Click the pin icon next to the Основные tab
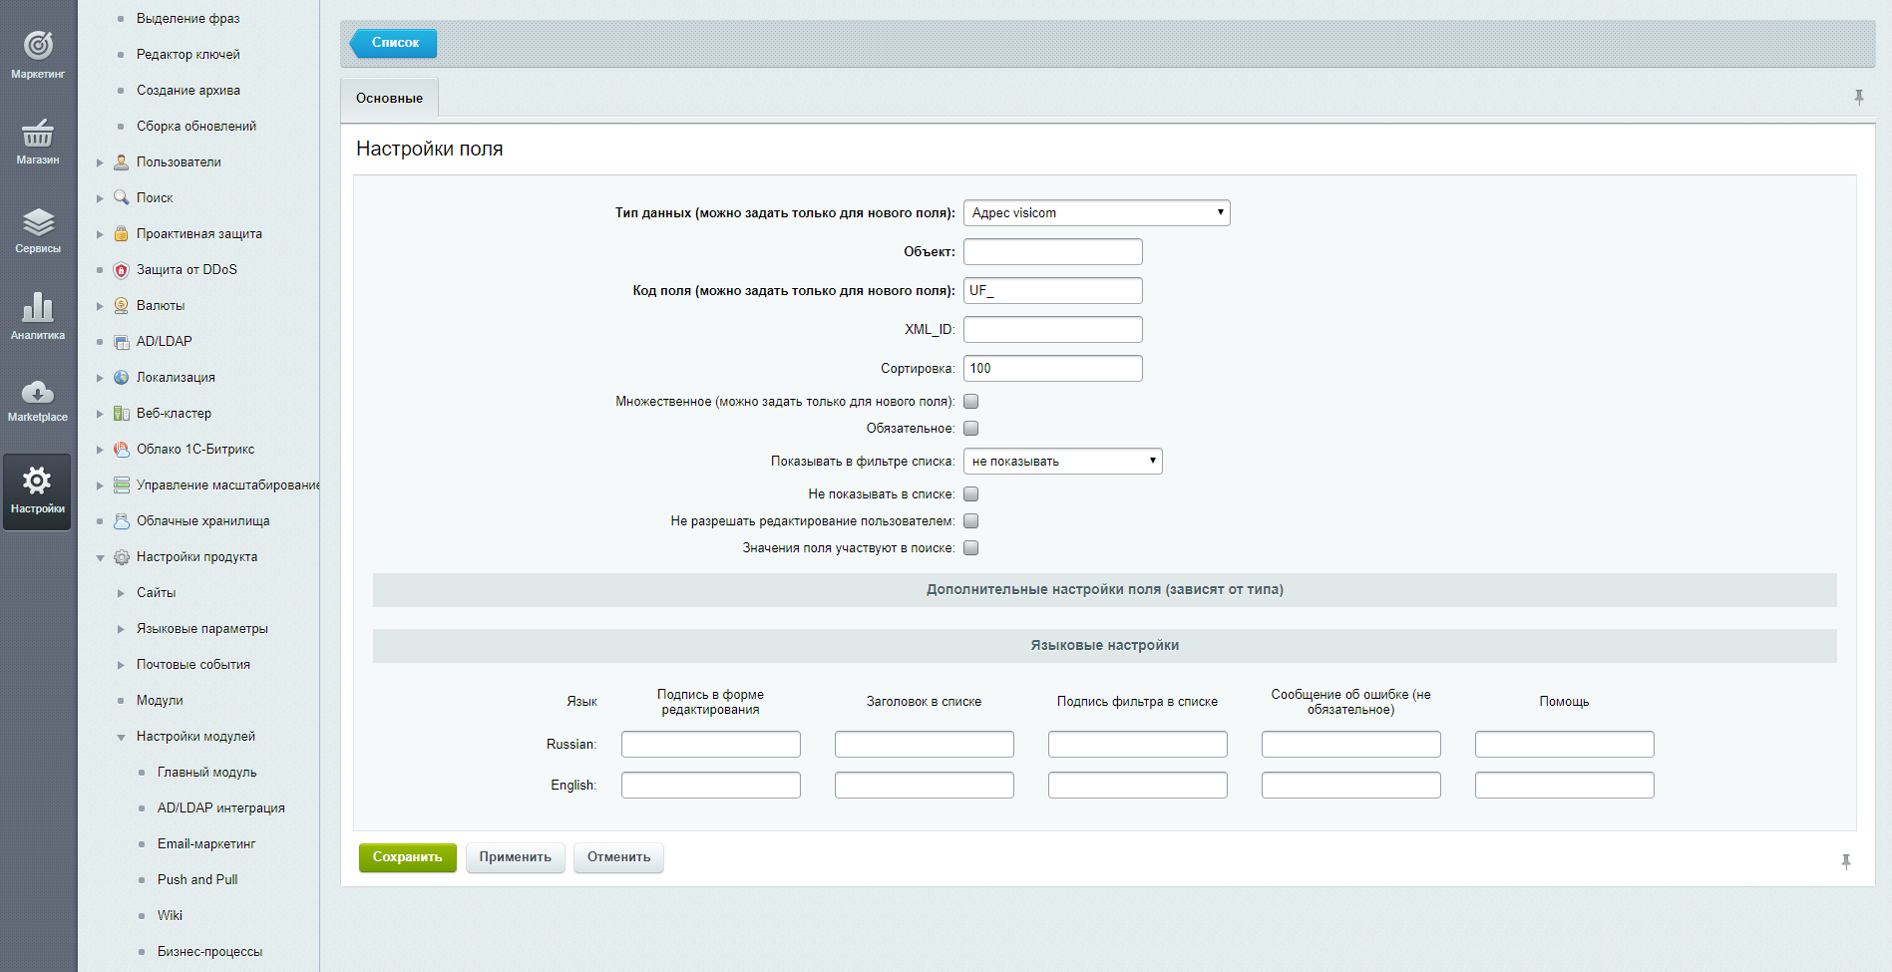 [1858, 98]
